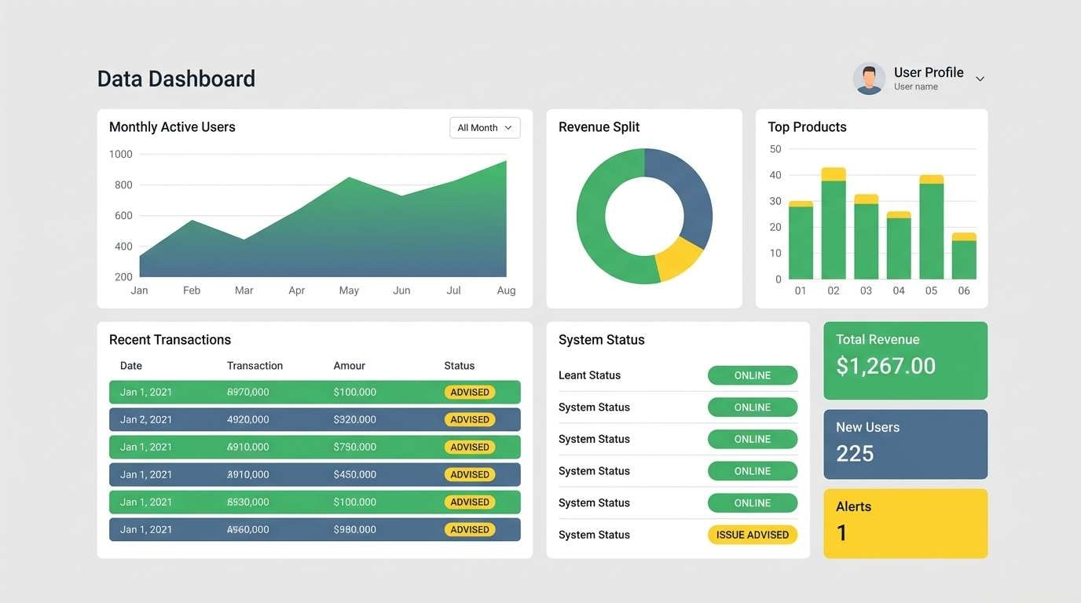Select the Revenue Split panel title

coord(599,126)
